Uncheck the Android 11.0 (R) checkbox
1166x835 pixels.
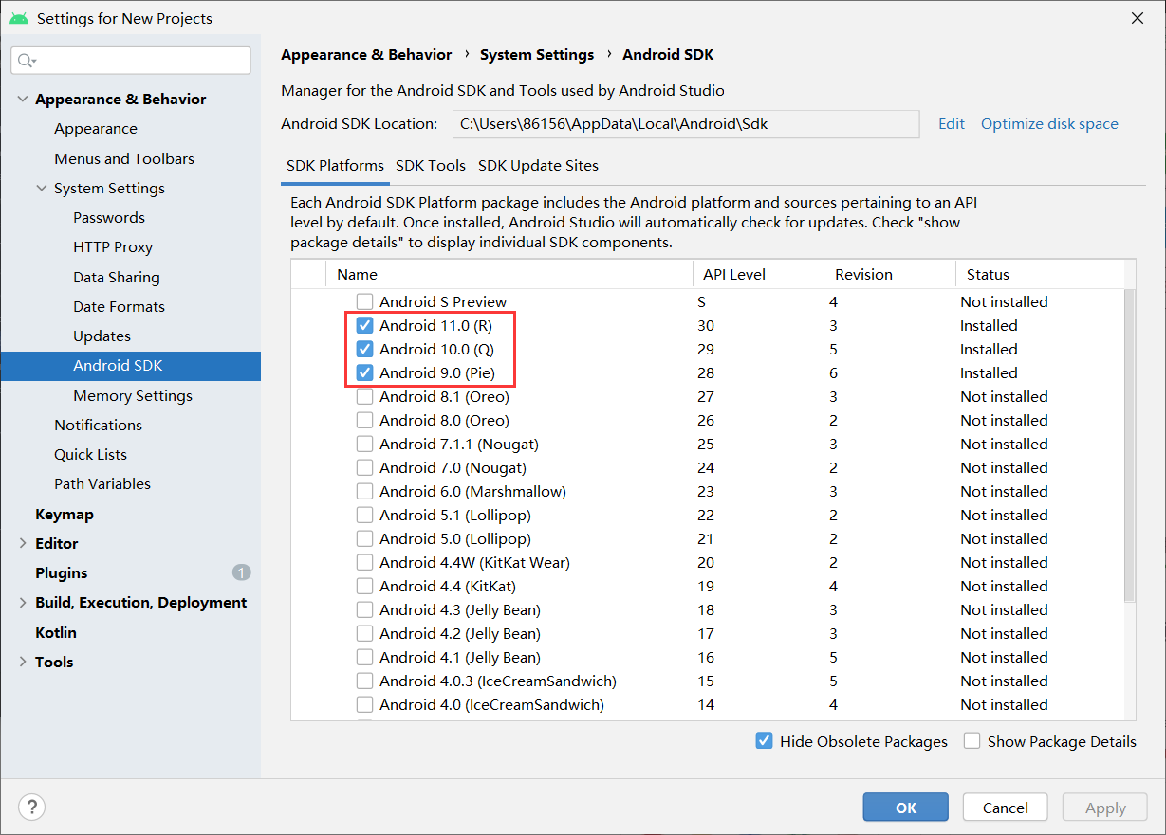(x=364, y=325)
